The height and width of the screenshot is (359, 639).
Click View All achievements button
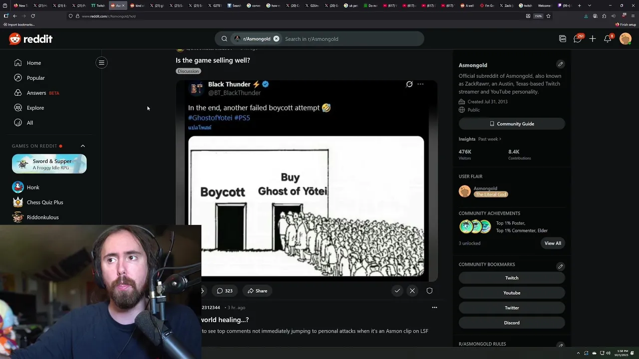pyautogui.click(x=553, y=243)
